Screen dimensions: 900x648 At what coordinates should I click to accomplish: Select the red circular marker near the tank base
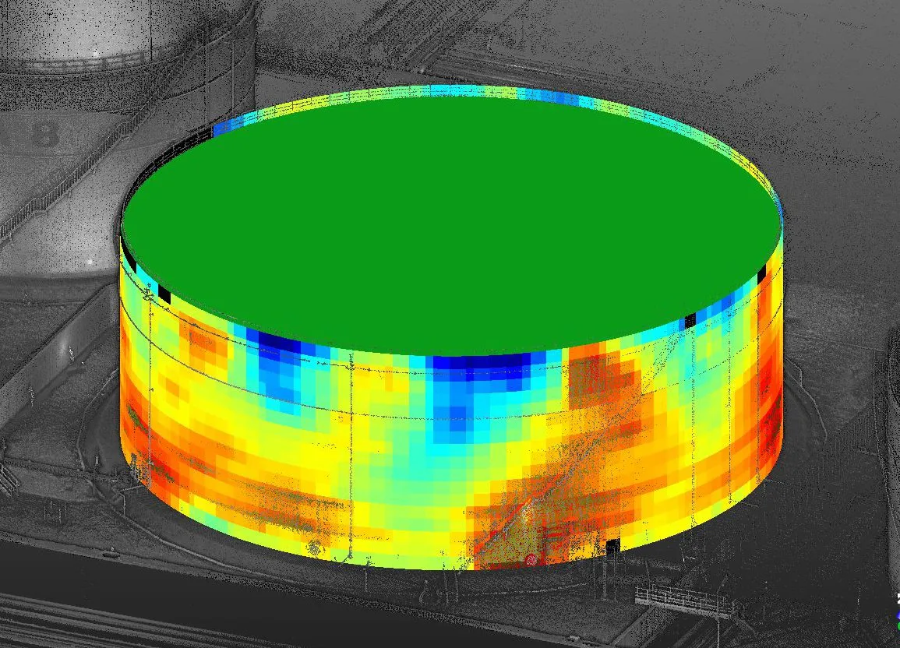(x=532, y=559)
